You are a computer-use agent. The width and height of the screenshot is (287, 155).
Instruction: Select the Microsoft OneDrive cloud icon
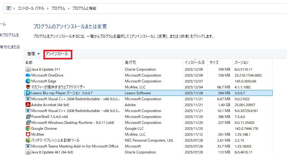(x=28, y=75)
